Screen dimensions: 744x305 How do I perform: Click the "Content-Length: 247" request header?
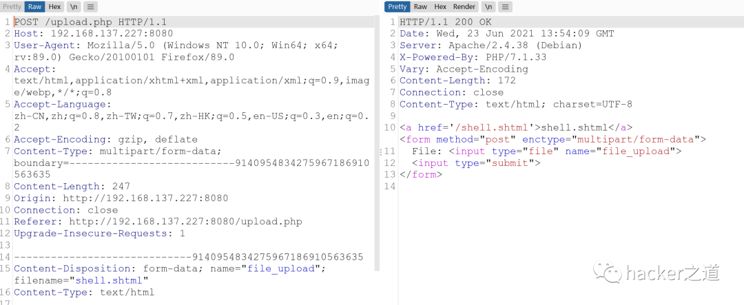tap(72, 187)
